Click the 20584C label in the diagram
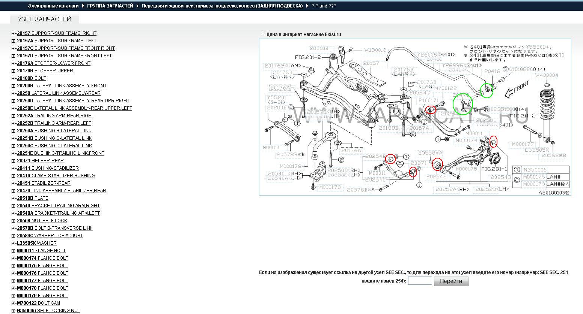583x314 pixels. click(x=420, y=93)
